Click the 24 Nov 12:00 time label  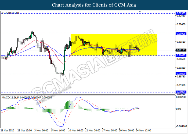pyautogui.click(x=143, y=131)
